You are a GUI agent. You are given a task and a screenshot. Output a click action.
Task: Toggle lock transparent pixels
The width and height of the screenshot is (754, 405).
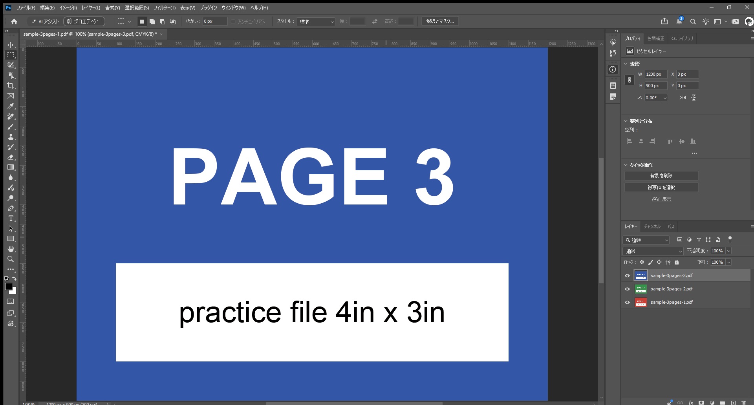[x=642, y=262]
